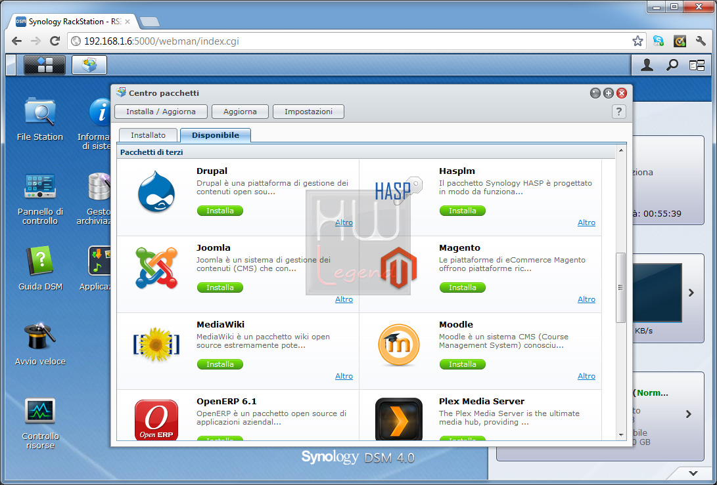Image resolution: width=717 pixels, height=485 pixels.
Task: Click the Plex Media Server title
Action: click(482, 402)
